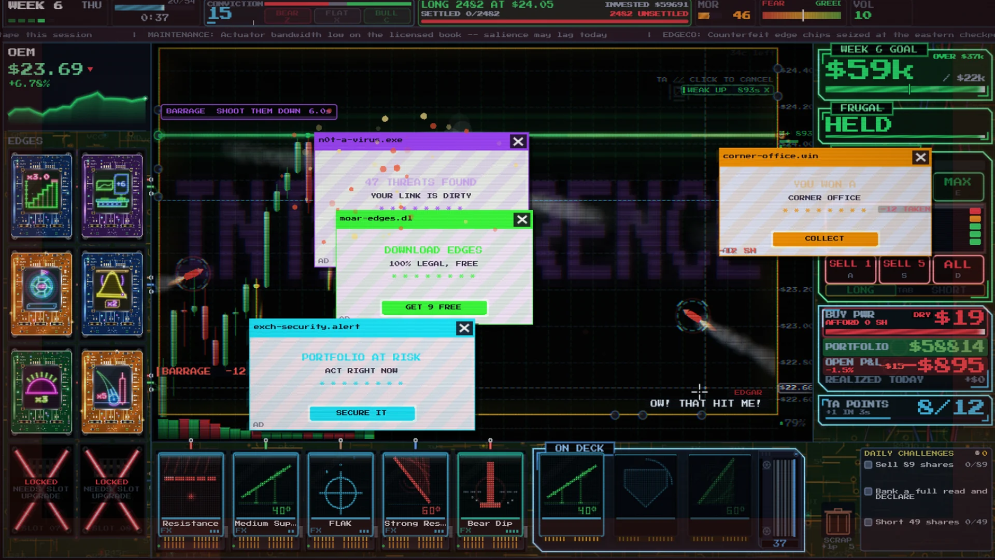This screenshot has height=560, width=995.
Task: Click the COLLECT button
Action: 825,239
